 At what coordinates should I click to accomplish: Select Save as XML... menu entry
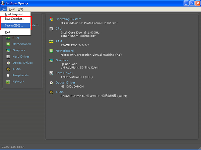(x=15, y=26)
